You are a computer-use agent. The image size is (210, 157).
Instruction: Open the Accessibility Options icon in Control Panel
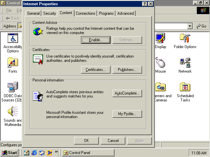click(13, 38)
